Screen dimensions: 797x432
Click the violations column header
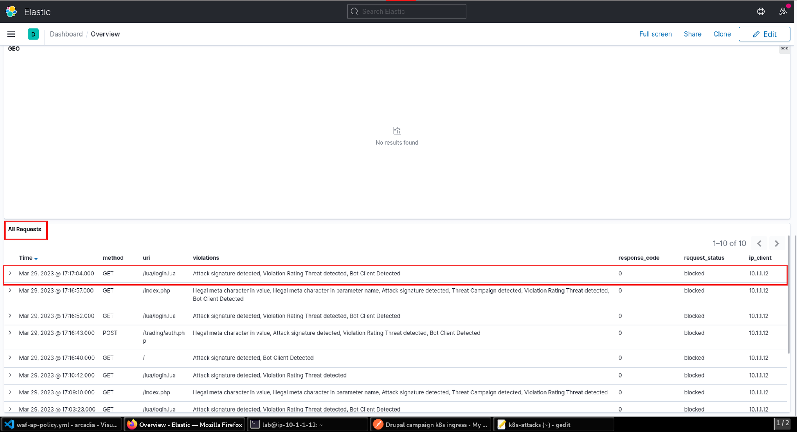206,258
